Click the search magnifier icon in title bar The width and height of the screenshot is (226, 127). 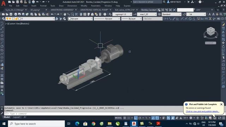click(164, 2)
